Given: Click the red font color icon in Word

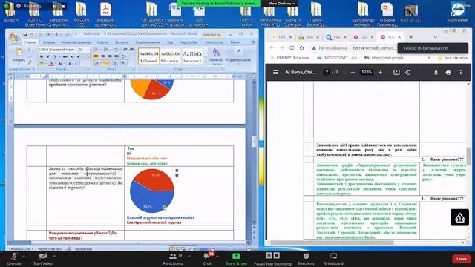Looking at the screenshot, I should 51,64.
